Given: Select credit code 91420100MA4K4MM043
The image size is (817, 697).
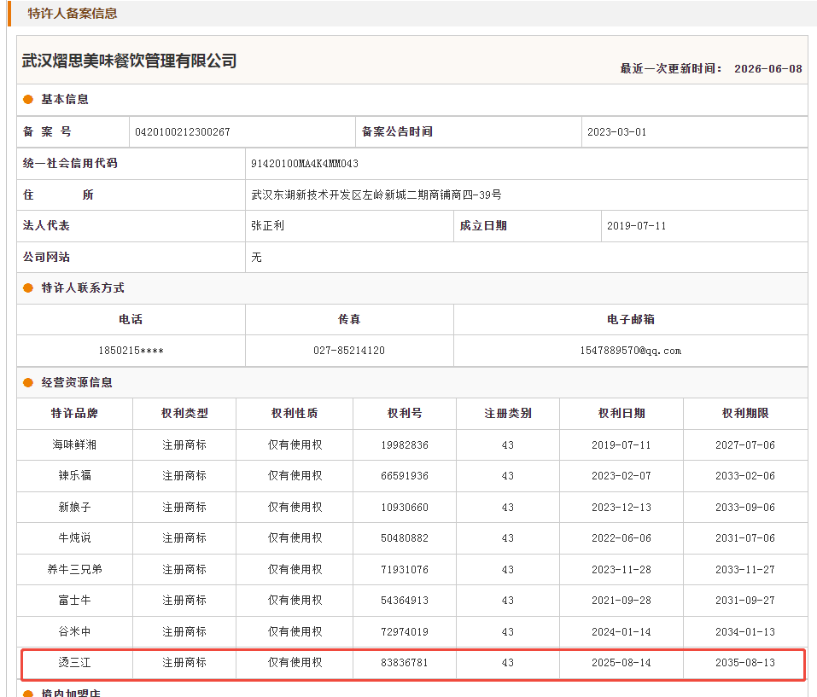Looking at the screenshot, I should 305,164.
